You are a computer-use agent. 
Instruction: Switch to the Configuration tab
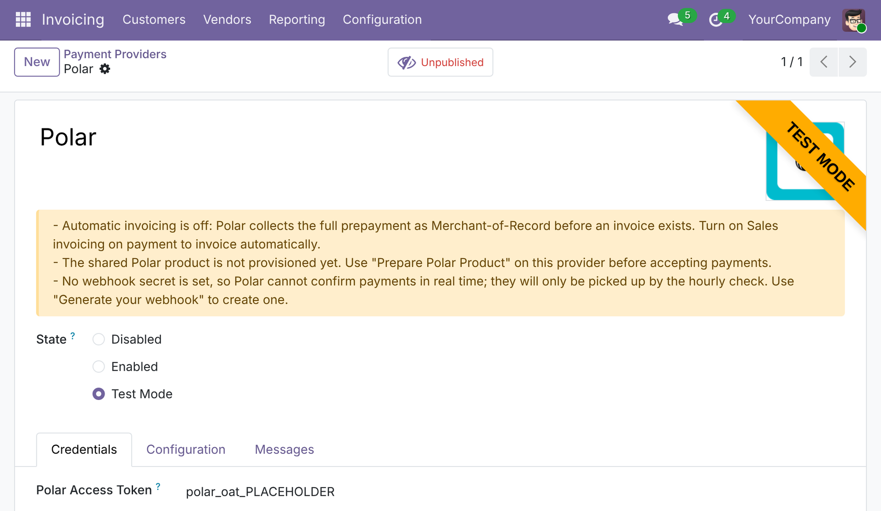186,450
